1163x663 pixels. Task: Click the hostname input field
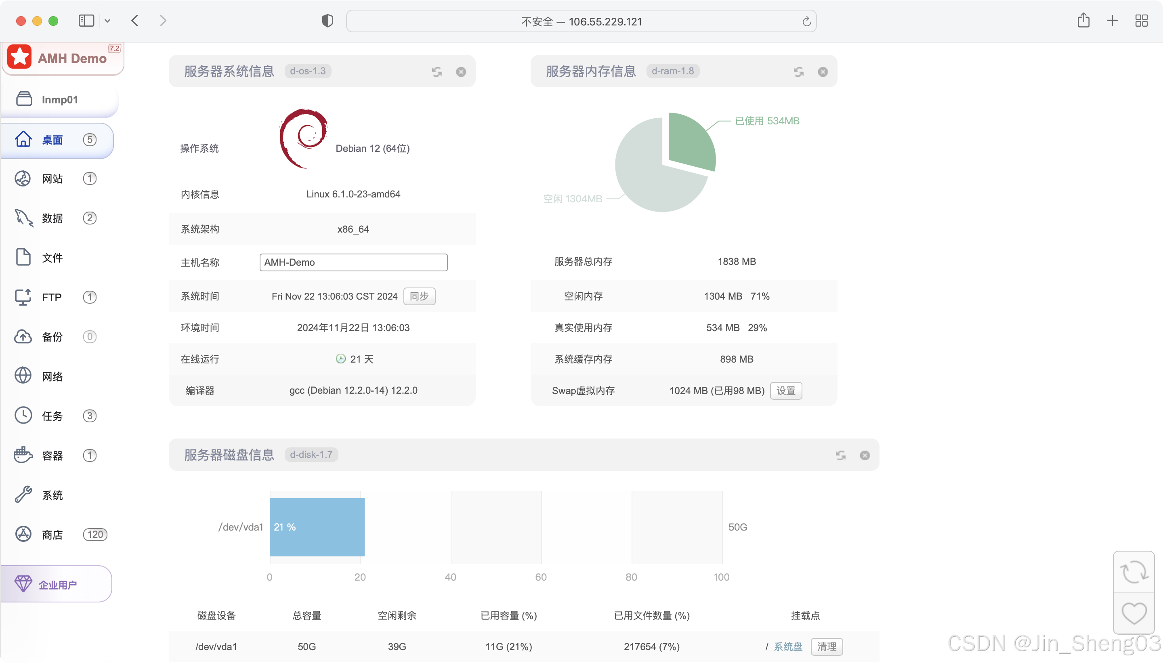pos(353,262)
